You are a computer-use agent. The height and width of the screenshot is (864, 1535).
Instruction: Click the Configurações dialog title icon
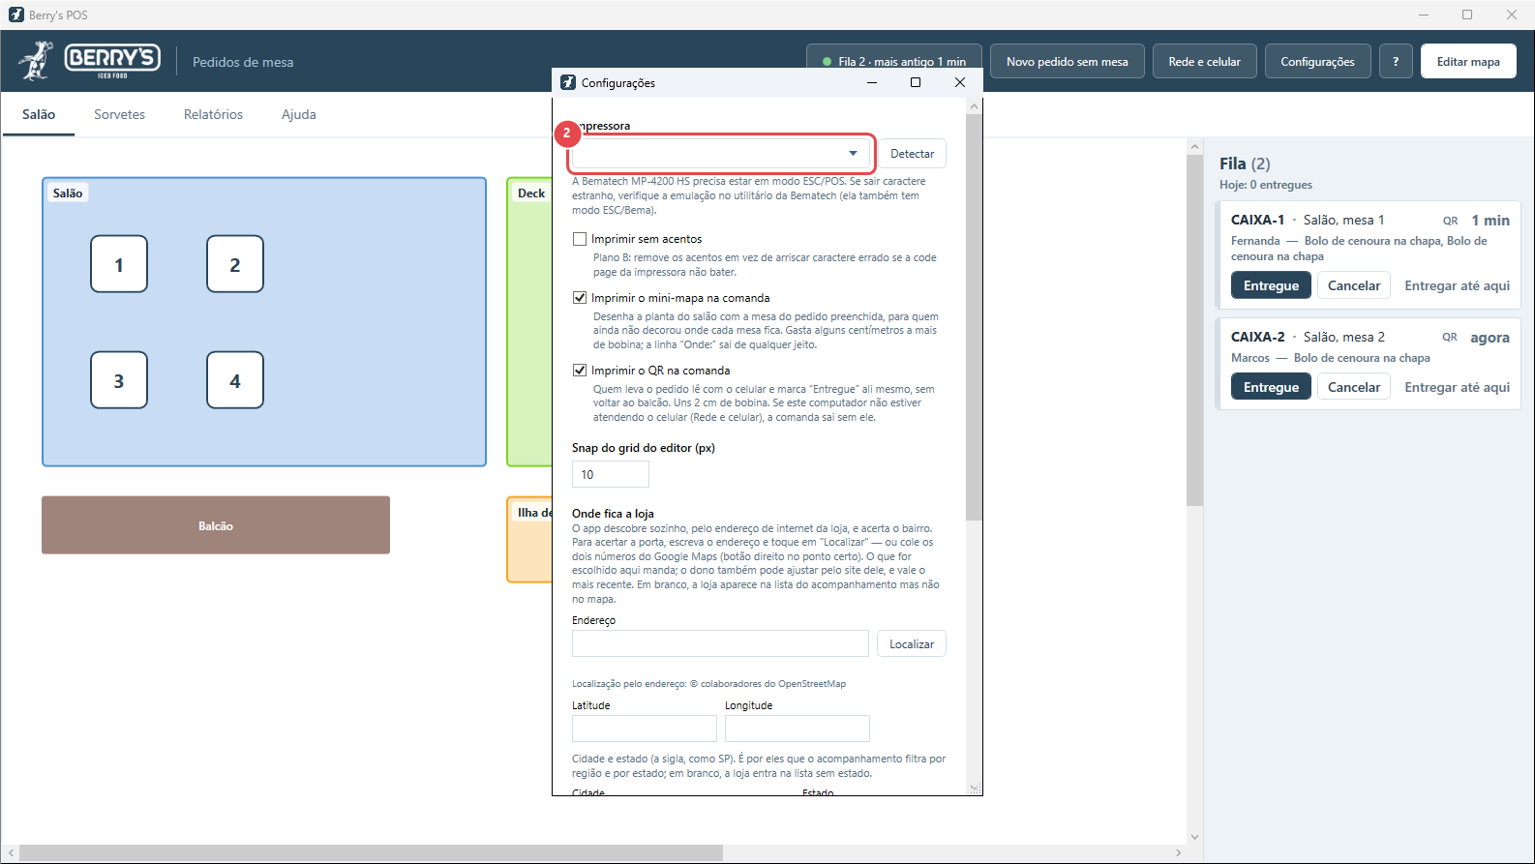[x=568, y=82]
